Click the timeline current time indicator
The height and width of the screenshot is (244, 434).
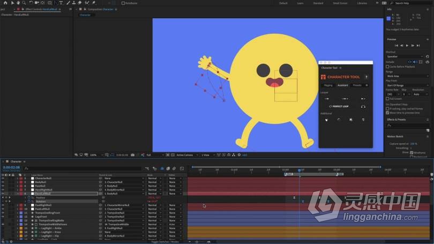[299, 171]
